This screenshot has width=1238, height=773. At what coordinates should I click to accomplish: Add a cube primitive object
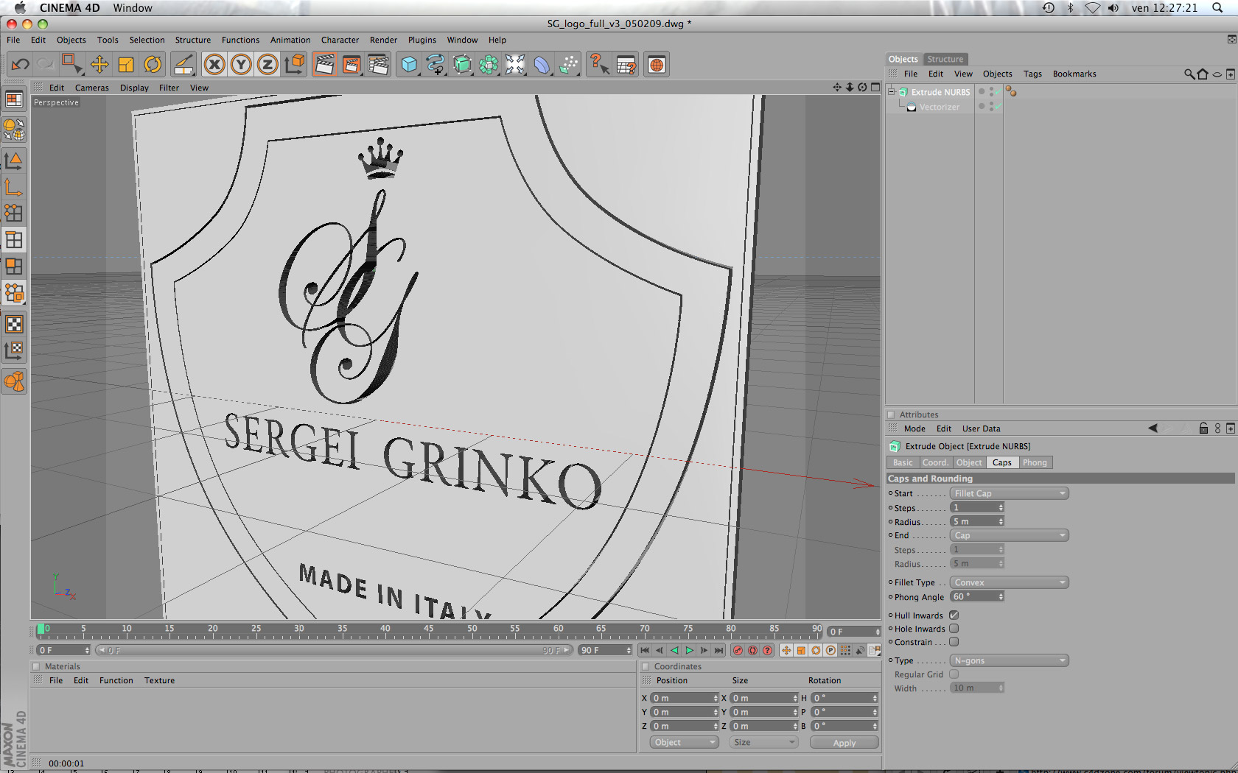pos(409,65)
